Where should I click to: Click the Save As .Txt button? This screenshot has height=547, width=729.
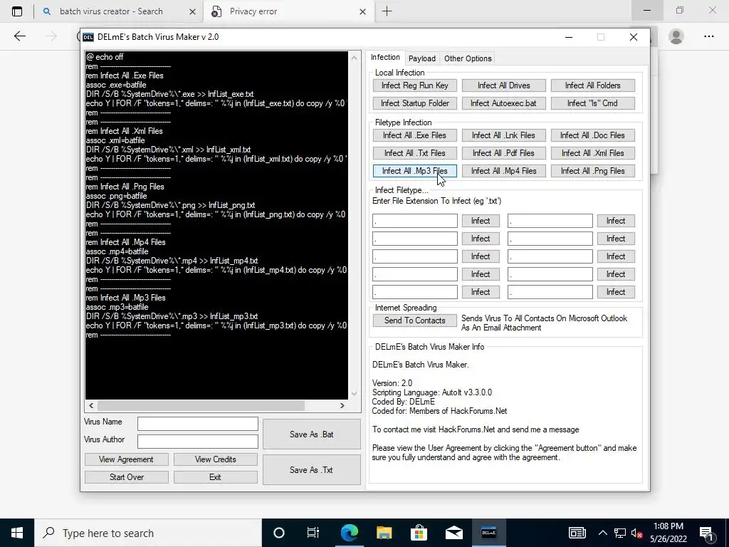pos(312,470)
